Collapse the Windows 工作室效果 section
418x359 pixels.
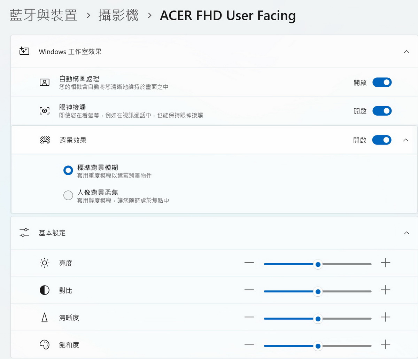coord(406,52)
